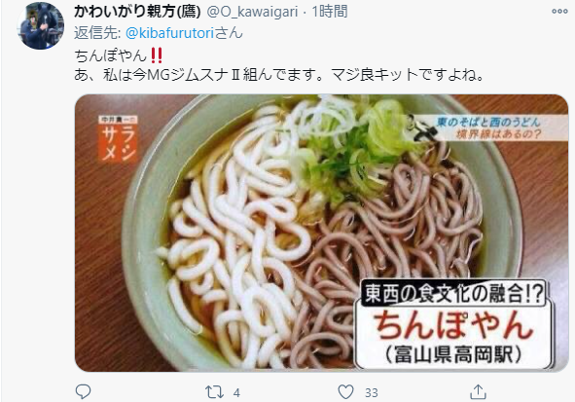View the like count of 33
The image size is (575, 402).
coord(371,393)
